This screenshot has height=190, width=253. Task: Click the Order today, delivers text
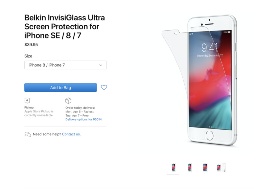point(80,108)
